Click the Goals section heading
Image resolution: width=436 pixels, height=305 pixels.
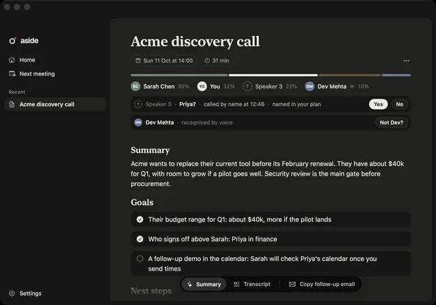[x=142, y=202]
